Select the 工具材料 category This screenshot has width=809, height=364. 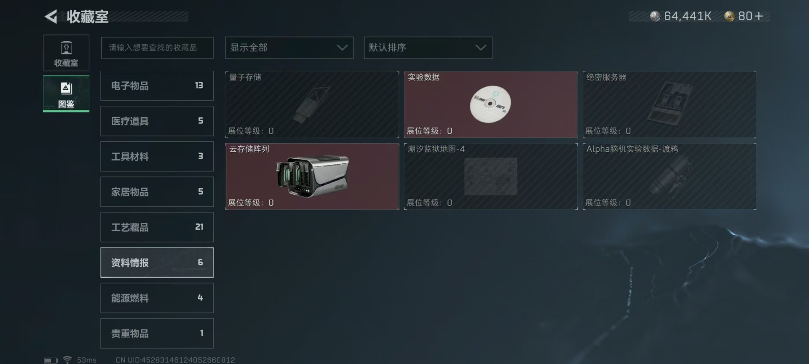tap(157, 156)
